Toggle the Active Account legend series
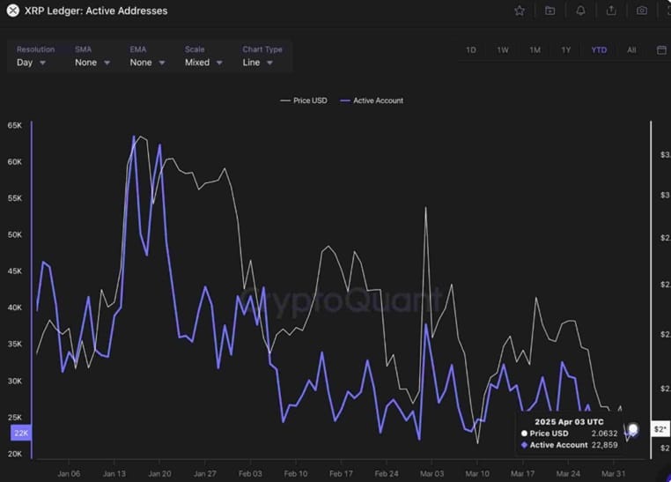Viewport: 671px width, 482px height. (372, 100)
